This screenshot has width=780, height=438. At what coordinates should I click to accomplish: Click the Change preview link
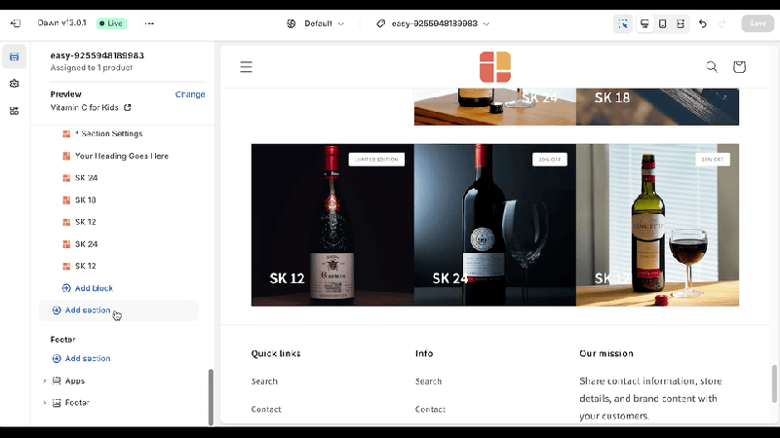(x=190, y=94)
